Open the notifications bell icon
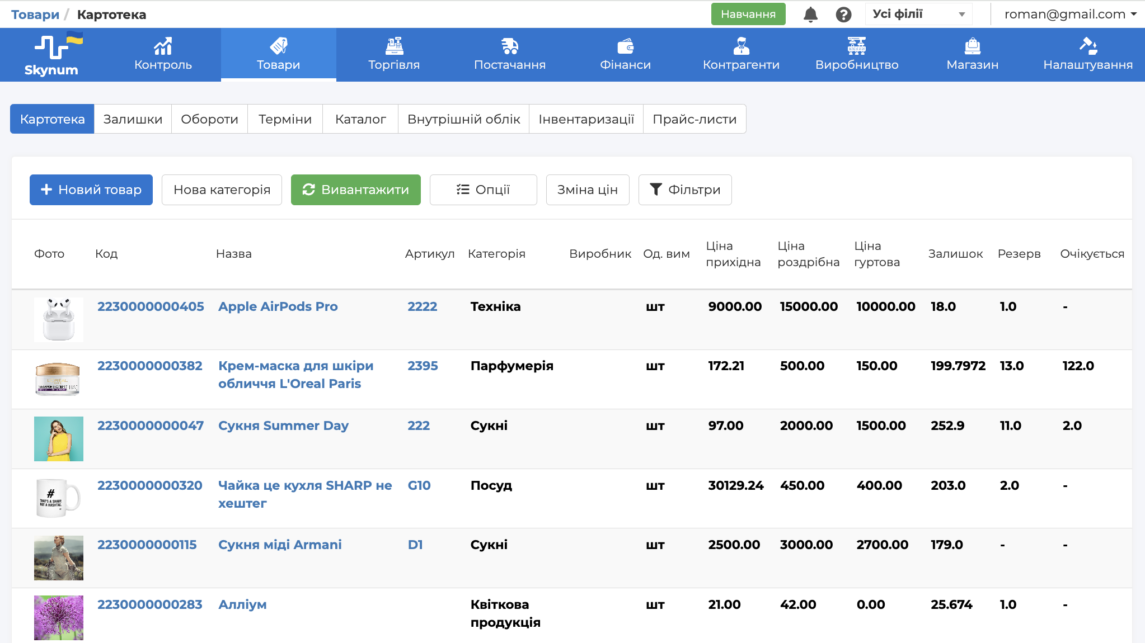 pos(810,15)
